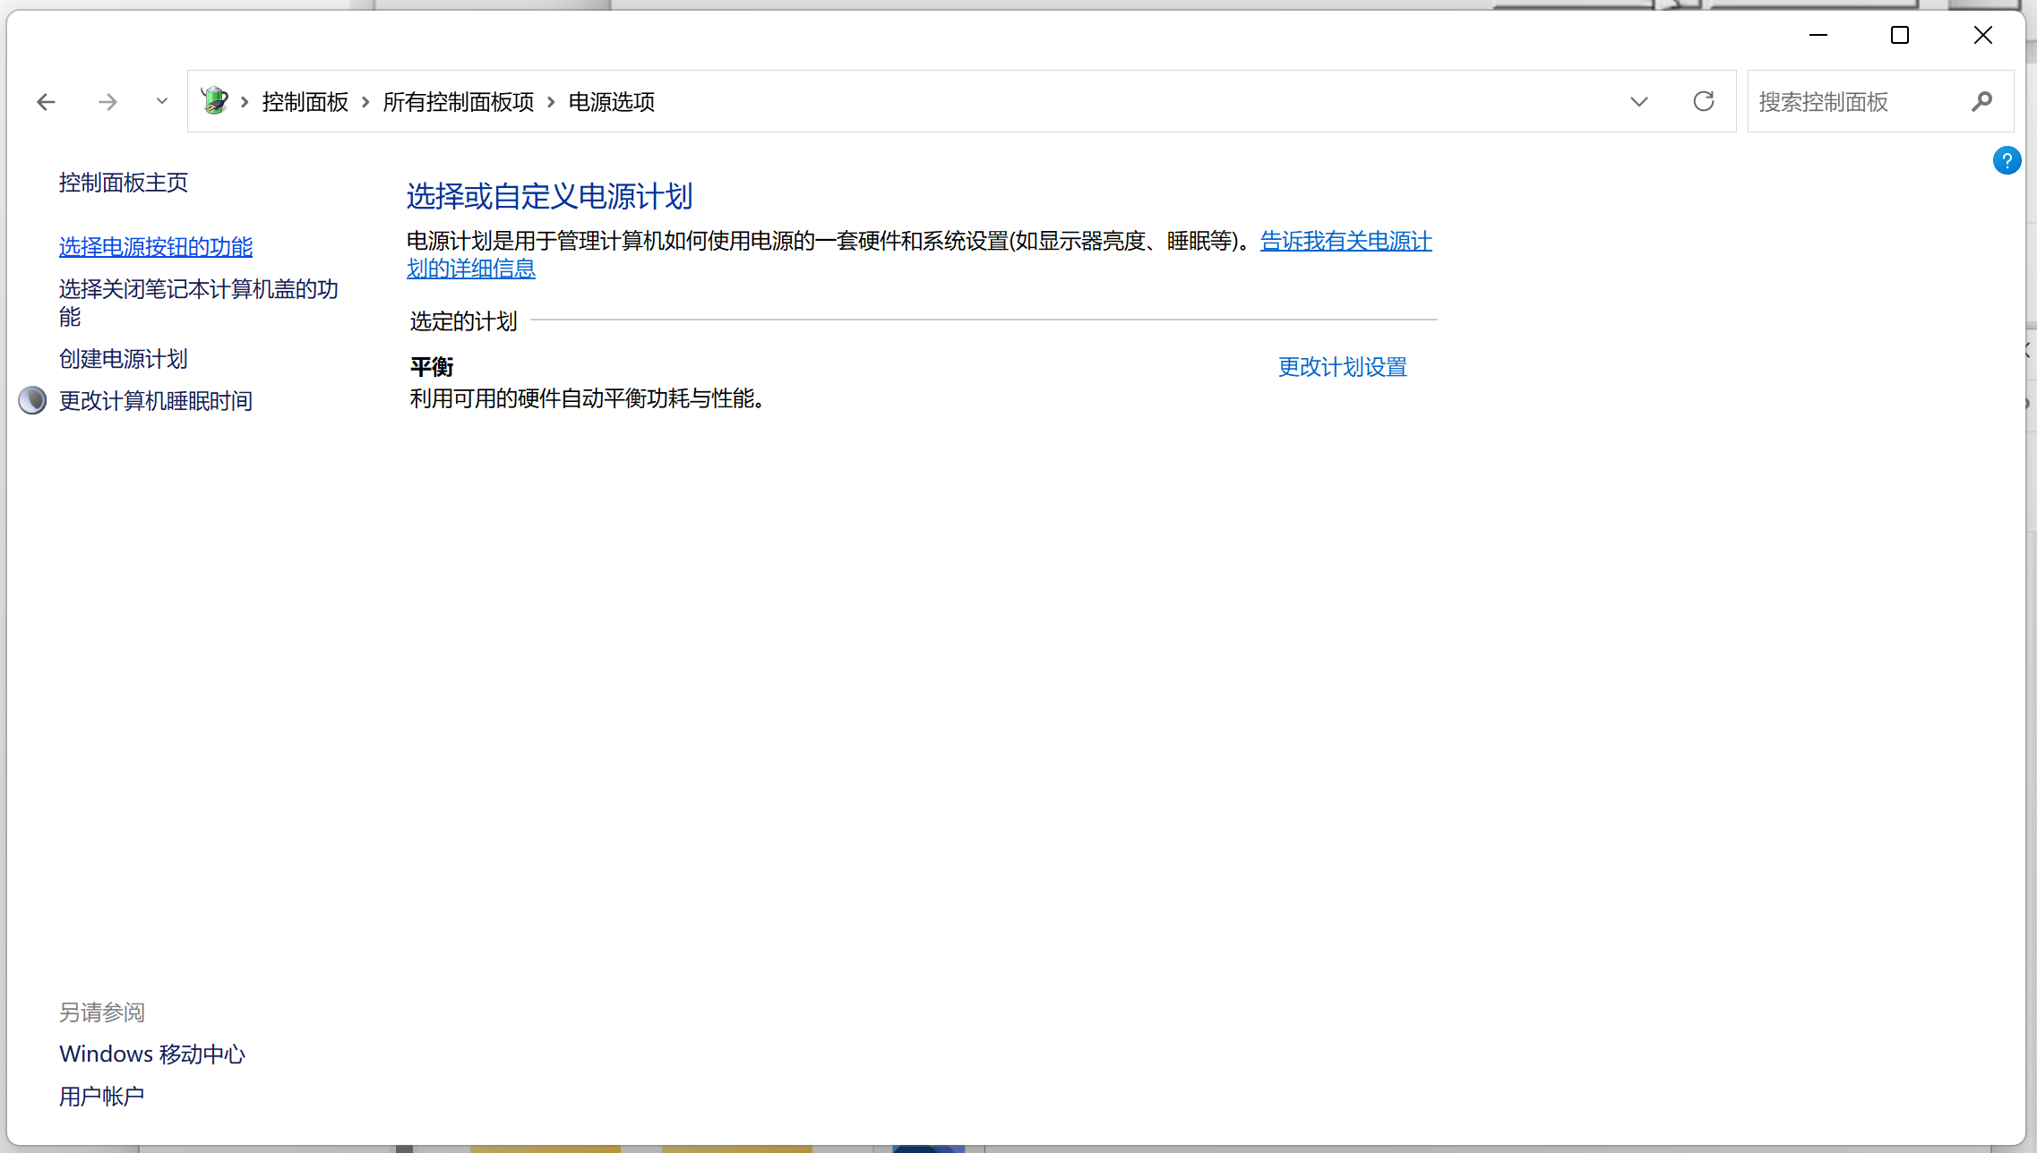Click the refresh button
The height and width of the screenshot is (1153, 2037).
(1703, 101)
